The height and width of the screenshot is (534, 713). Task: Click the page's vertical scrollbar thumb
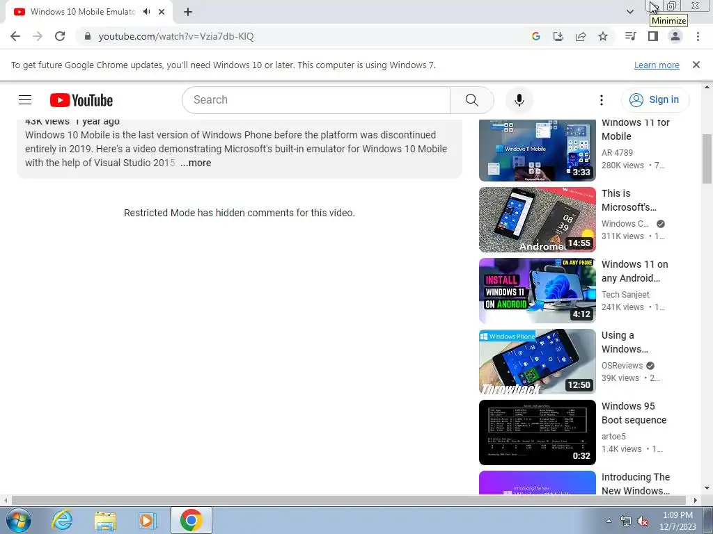tap(707, 159)
